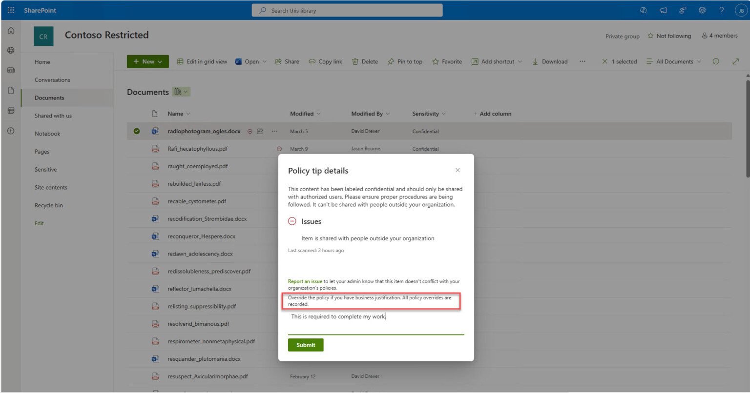Viewport: 750px width, 393px height.
Task: Open SharePoint settings with the gear icon
Action: (x=702, y=10)
